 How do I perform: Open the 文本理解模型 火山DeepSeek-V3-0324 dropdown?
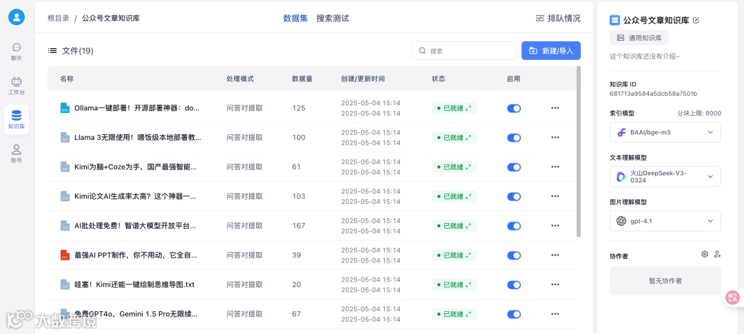coord(665,176)
